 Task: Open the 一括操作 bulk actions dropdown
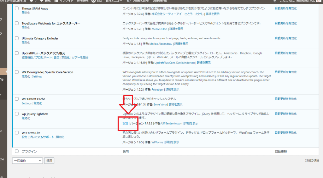27,161
